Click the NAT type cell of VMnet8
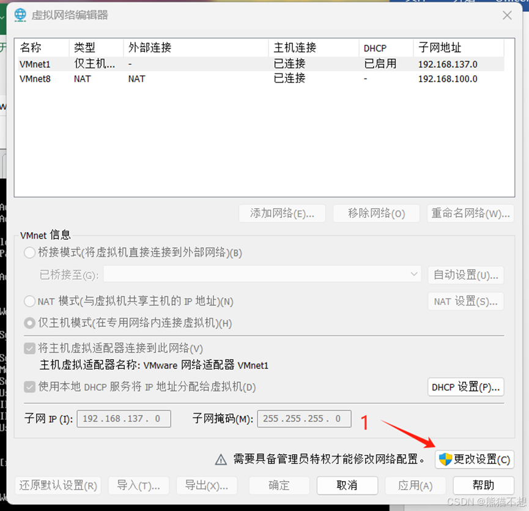The width and height of the screenshot is (529, 511). pos(83,79)
